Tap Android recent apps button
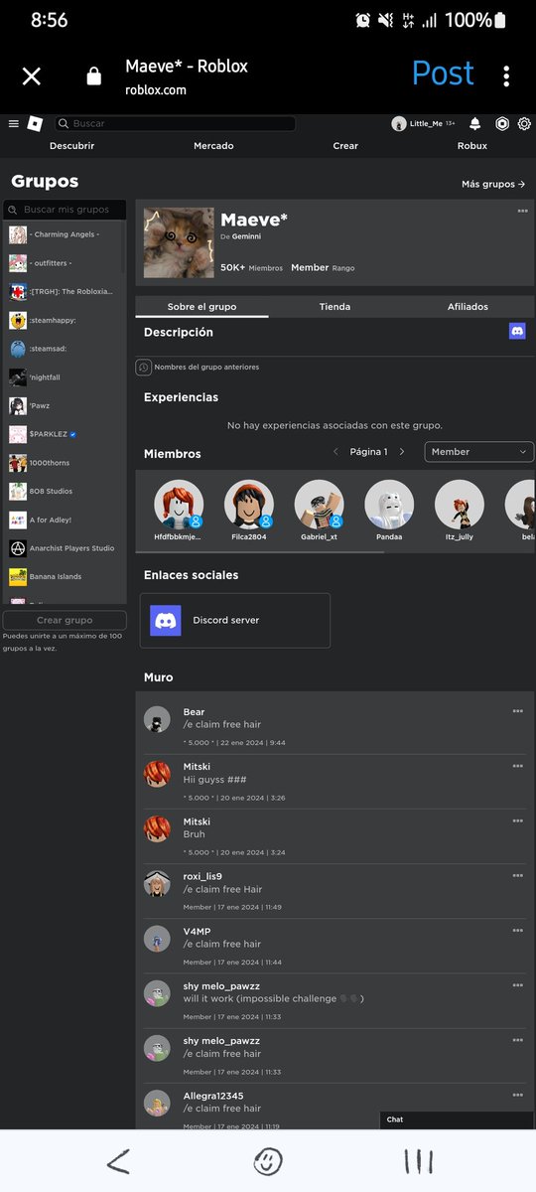The width and height of the screenshot is (536, 1192). pyautogui.click(x=418, y=1161)
